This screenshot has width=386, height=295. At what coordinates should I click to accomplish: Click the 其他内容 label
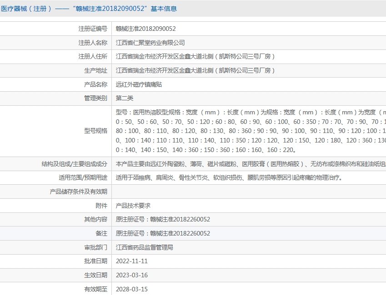(96, 219)
